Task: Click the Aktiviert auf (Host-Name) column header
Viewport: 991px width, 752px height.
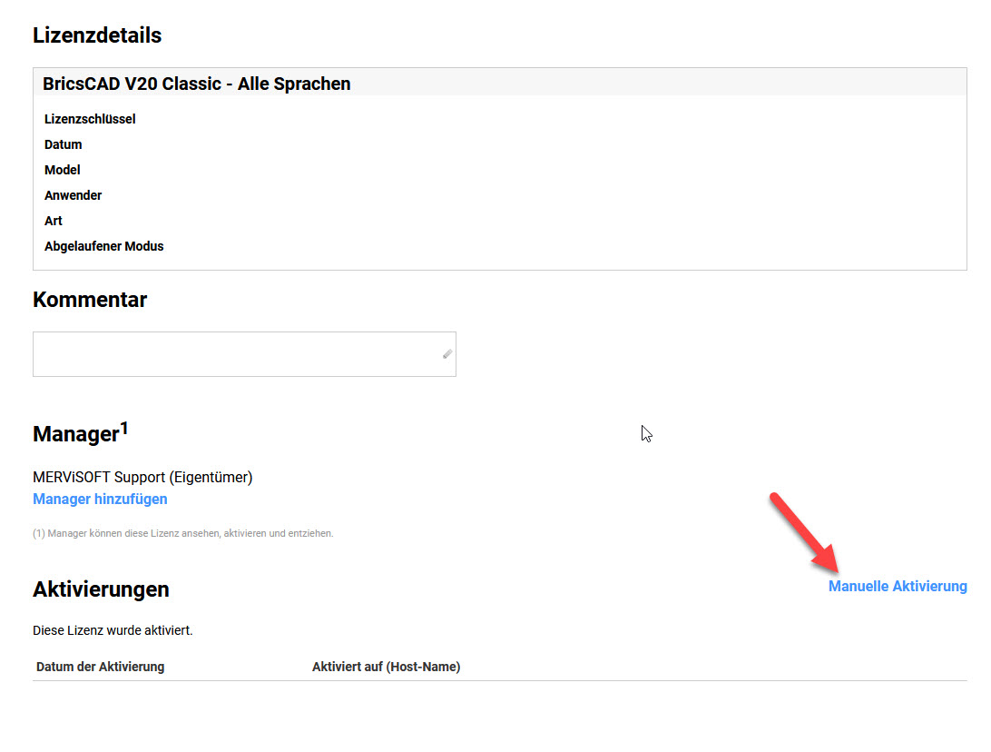Action: [x=386, y=667]
